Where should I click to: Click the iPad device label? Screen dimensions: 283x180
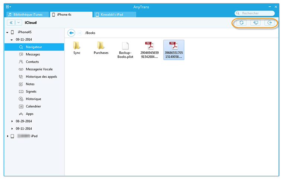point(28,136)
